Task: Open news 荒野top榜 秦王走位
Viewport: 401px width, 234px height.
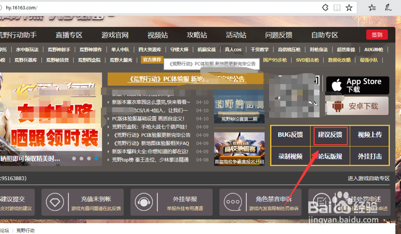Action: pyautogui.click(x=150, y=160)
